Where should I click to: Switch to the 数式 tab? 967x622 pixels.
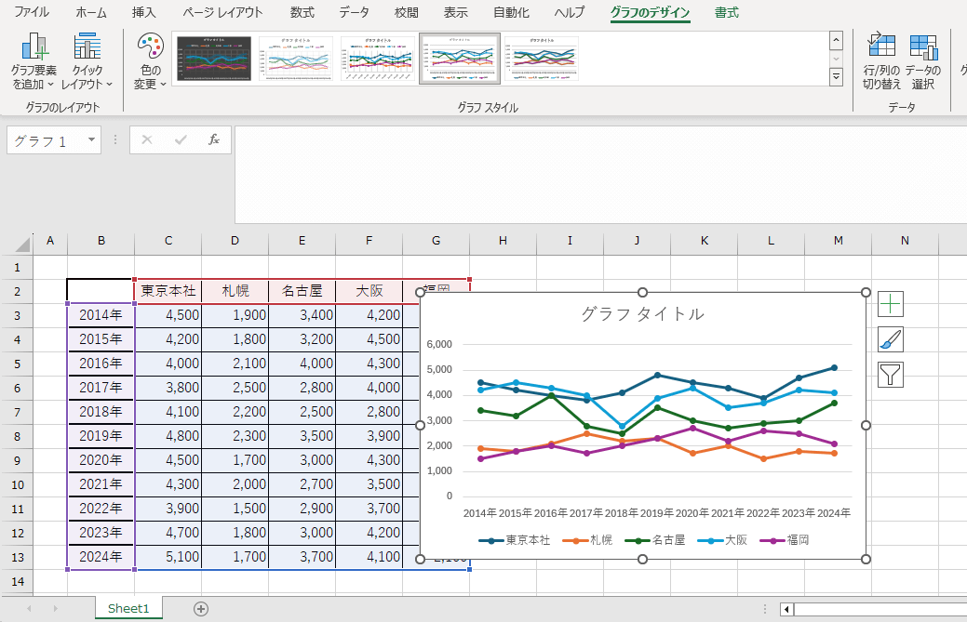tap(302, 13)
